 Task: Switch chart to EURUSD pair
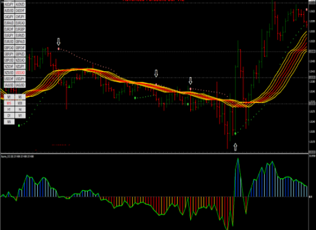pos(9,41)
